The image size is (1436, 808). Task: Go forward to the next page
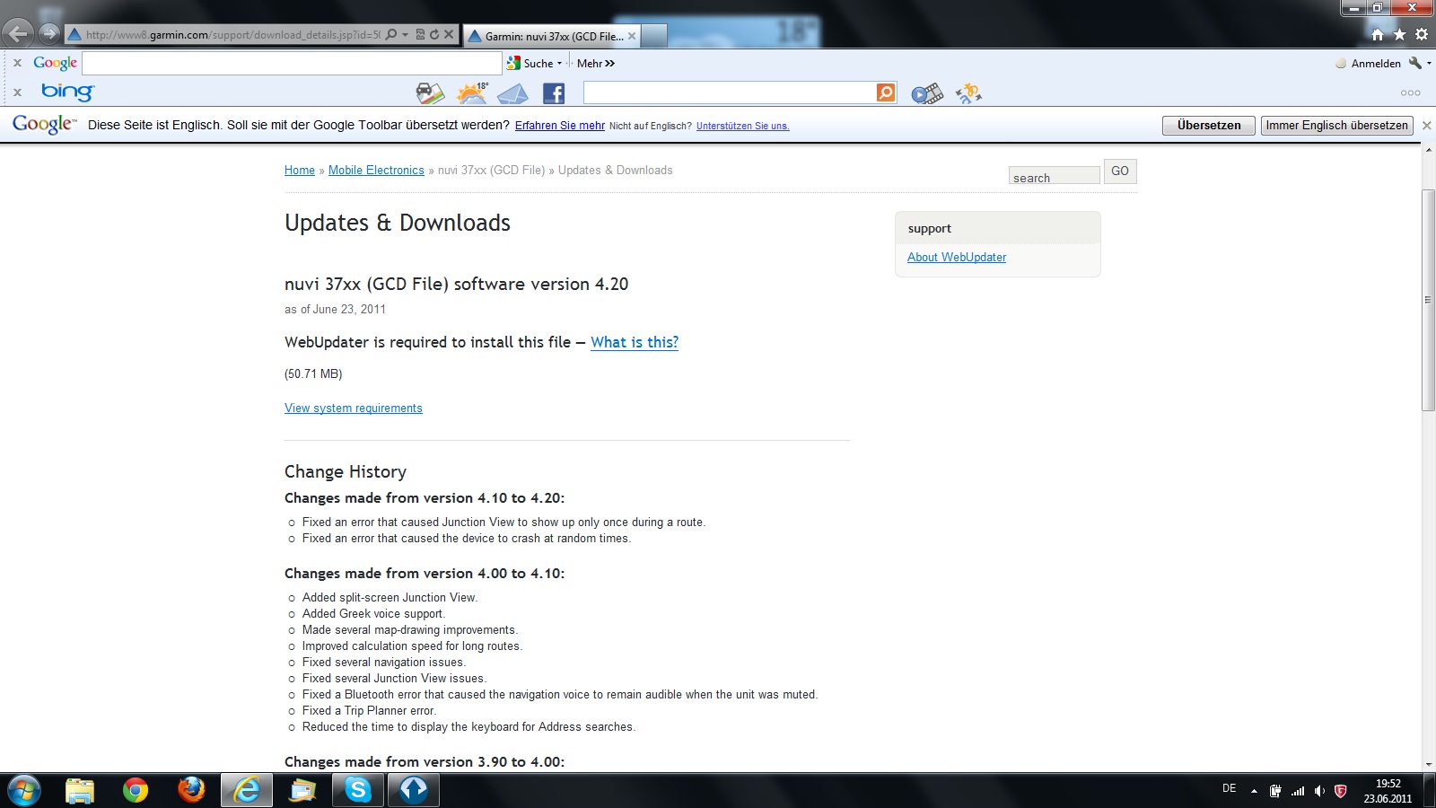(x=49, y=34)
